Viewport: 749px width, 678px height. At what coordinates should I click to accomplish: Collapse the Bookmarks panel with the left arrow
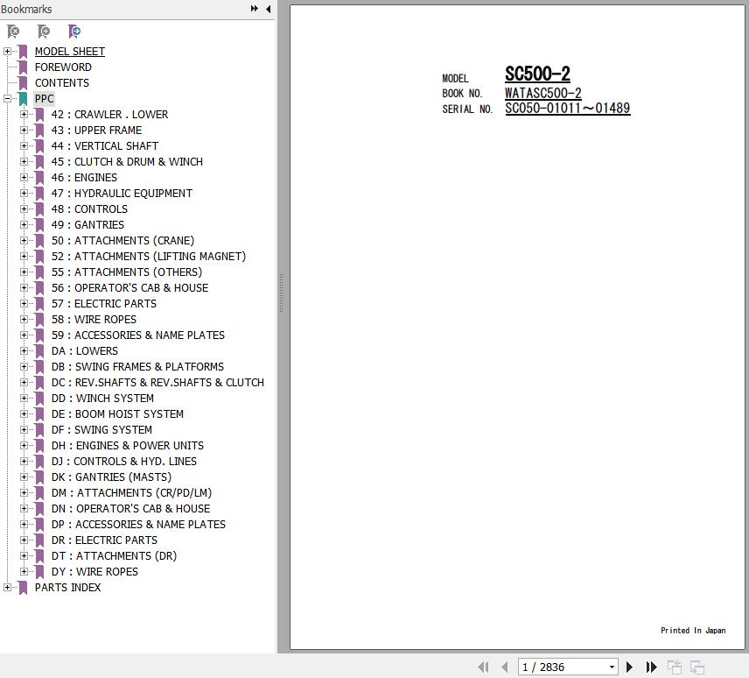(x=269, y=9)
